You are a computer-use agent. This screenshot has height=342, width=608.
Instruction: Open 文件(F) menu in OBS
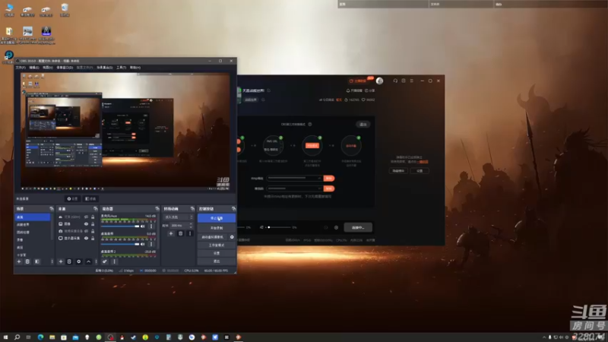coord(21,68)
